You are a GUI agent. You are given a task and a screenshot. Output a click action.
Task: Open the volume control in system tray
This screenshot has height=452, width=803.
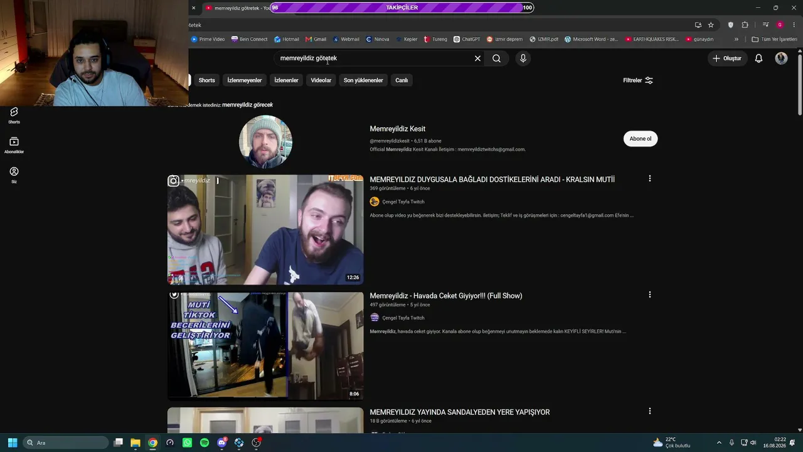pyautogui.click(x=753, y=443)
